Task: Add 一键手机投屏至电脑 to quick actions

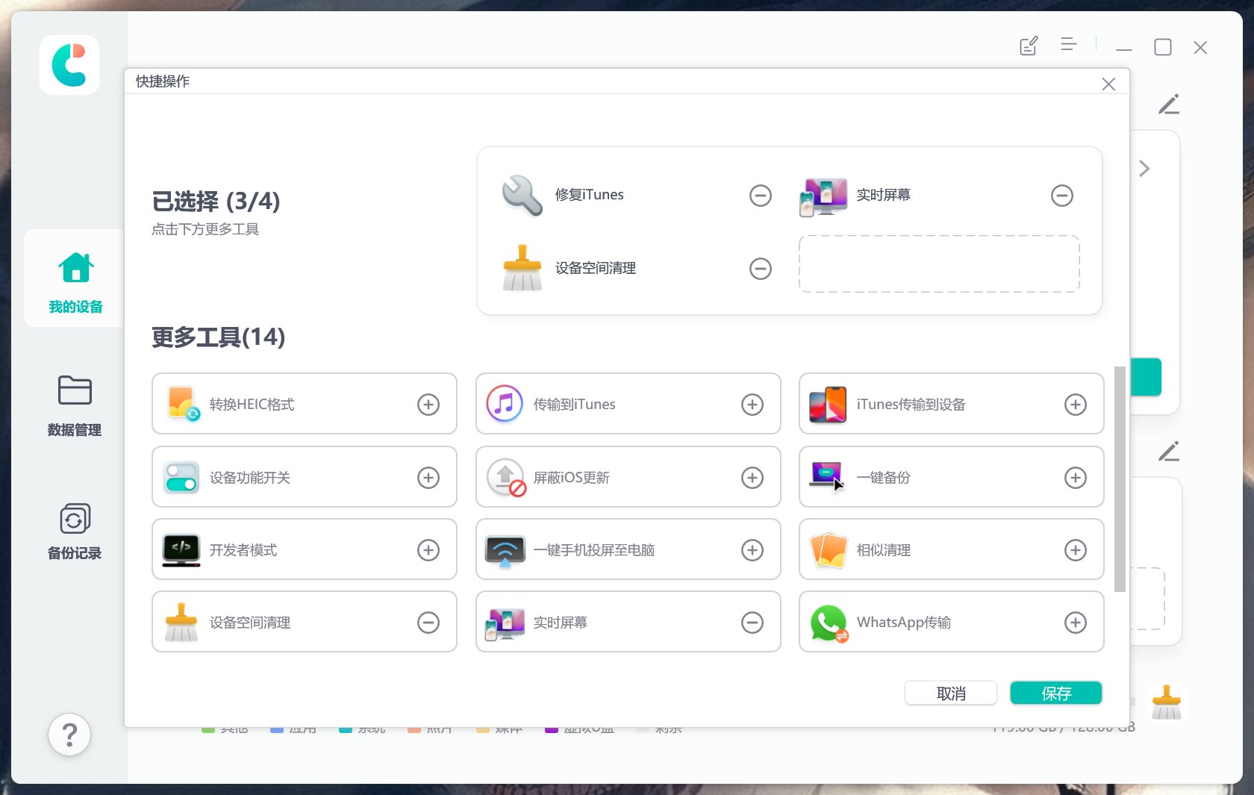Action: [752, 550]
